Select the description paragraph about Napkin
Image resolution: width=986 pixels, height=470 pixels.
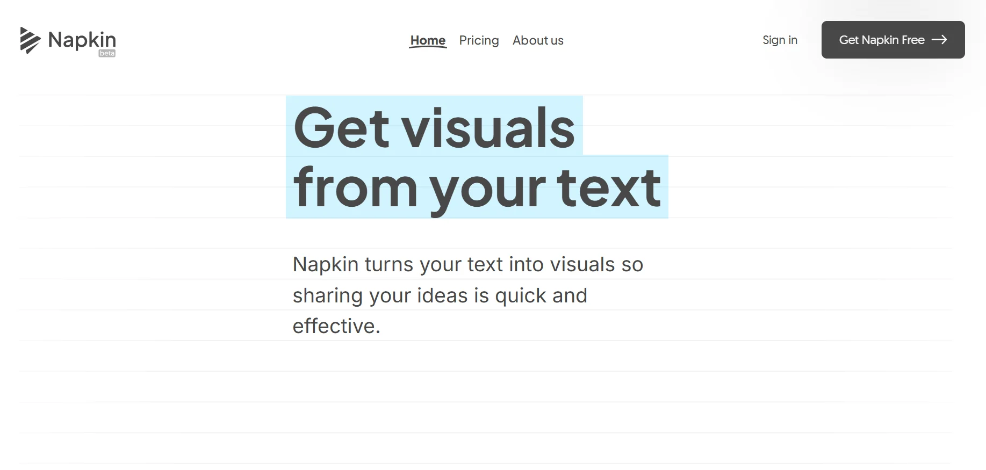coord(467,295)
